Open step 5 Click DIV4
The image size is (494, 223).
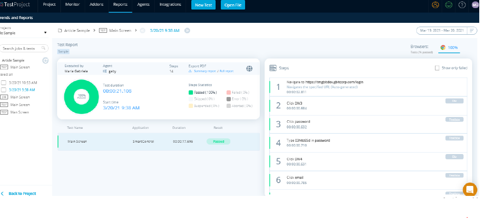coord(368,161)
